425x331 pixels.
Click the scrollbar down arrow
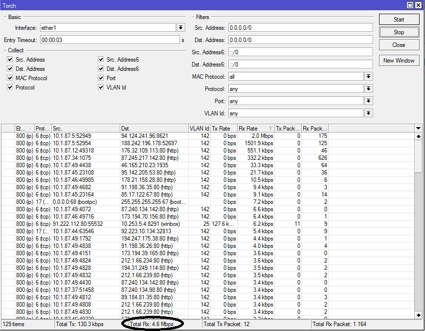(419, 315)
